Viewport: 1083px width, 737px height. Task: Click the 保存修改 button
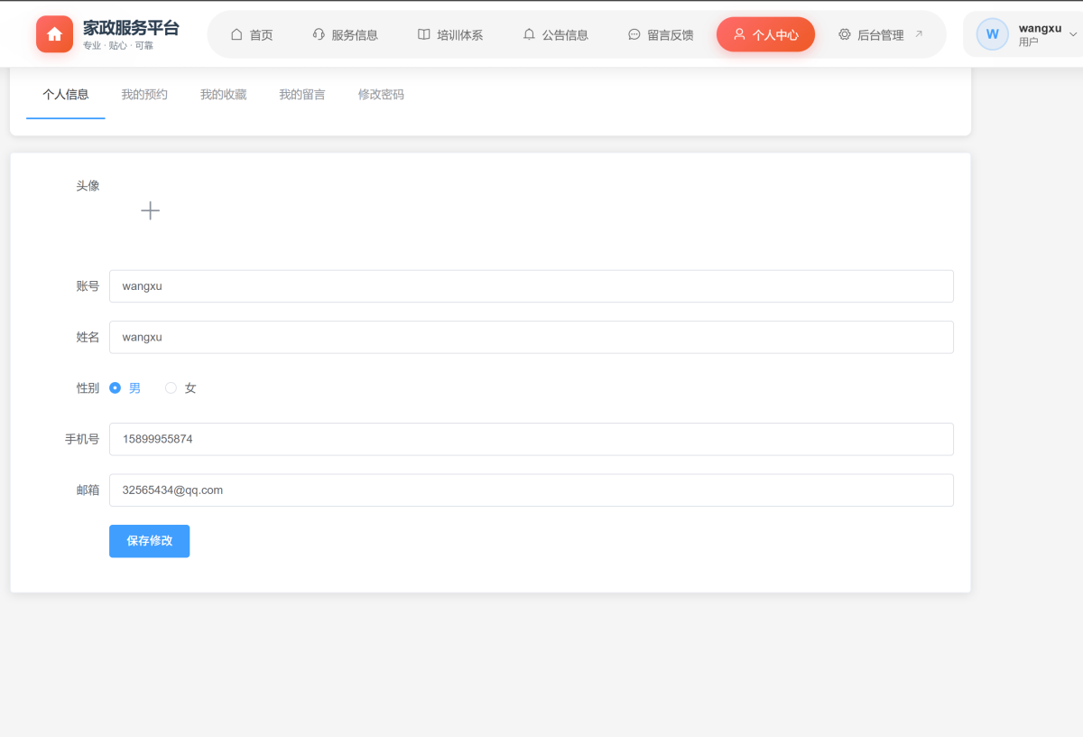149,541
